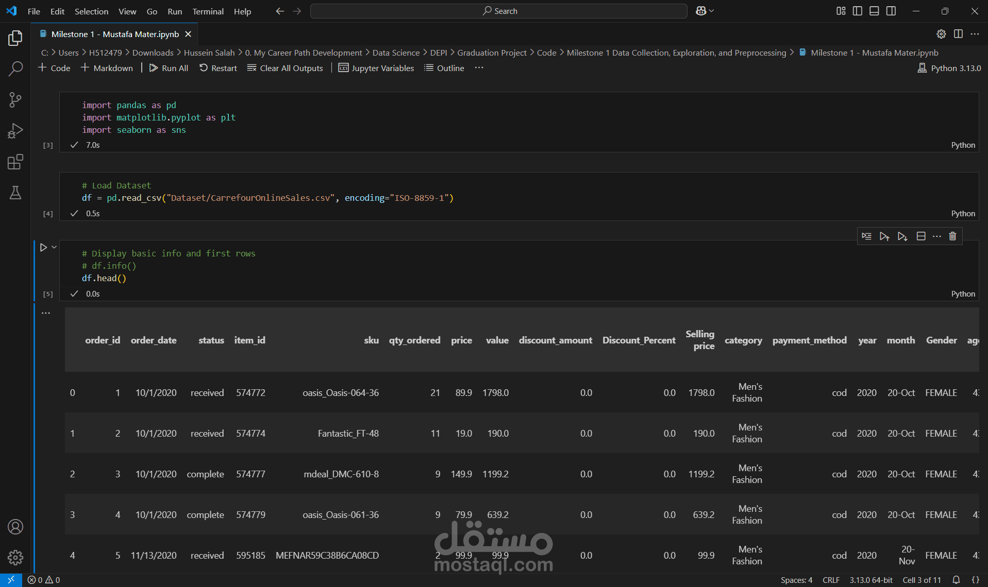This screenshot has height=587, width=988.
Task: Close the Milestone 1 notebook tab
Action: (188, 34)
